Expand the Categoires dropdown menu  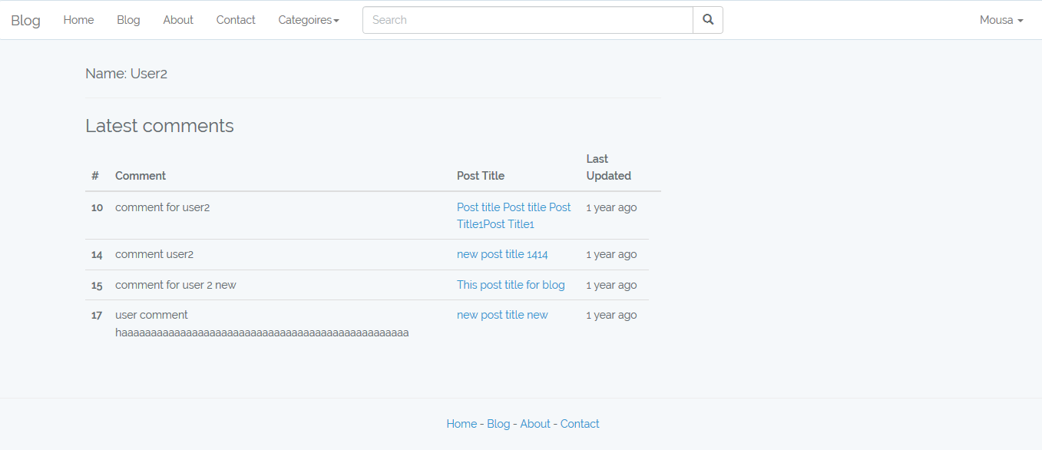[308, 20]
